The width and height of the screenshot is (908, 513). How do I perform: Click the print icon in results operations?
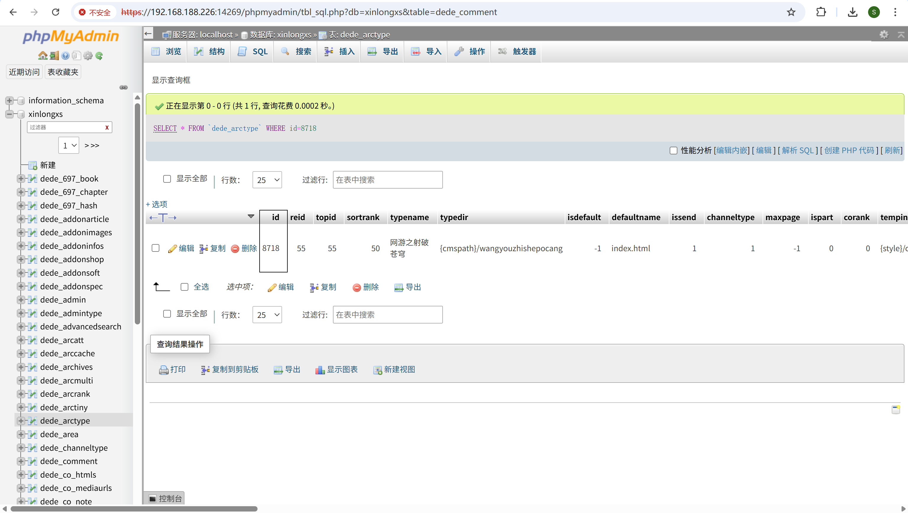[x=164, y=370]
